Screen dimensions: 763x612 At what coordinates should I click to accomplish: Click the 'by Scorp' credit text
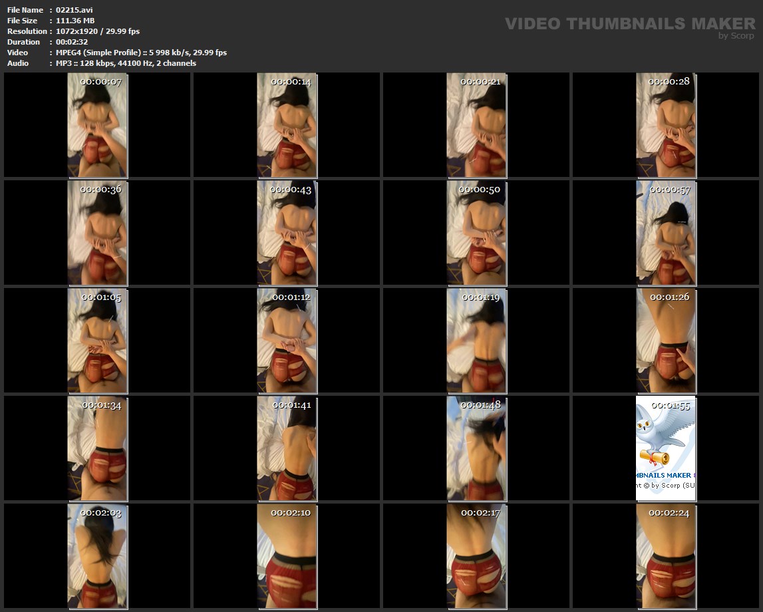pyautogui.click(x=736, y=36)
